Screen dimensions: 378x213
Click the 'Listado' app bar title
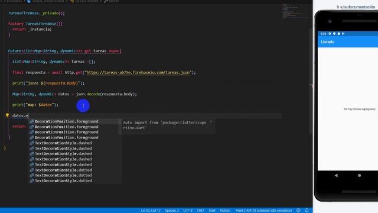[x=327, y=42]
